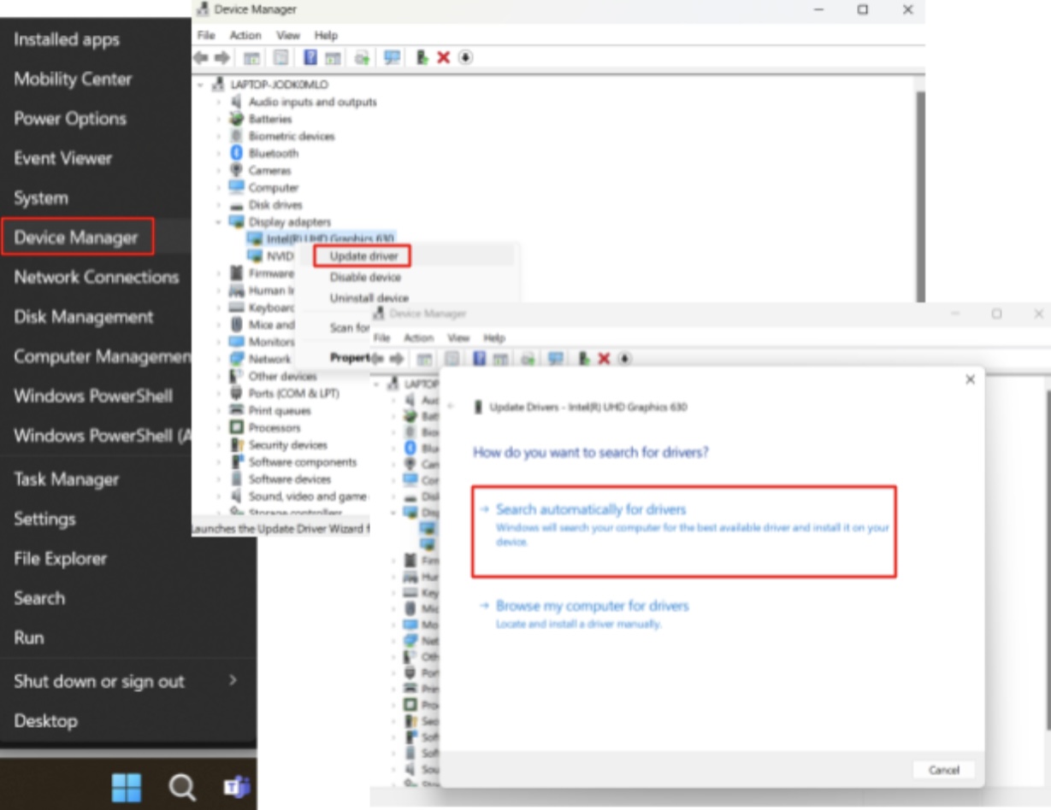Screen dimensions: 1051x810
Task: Click the Ports (COM & LPT) icon
Action: (237, 393)
